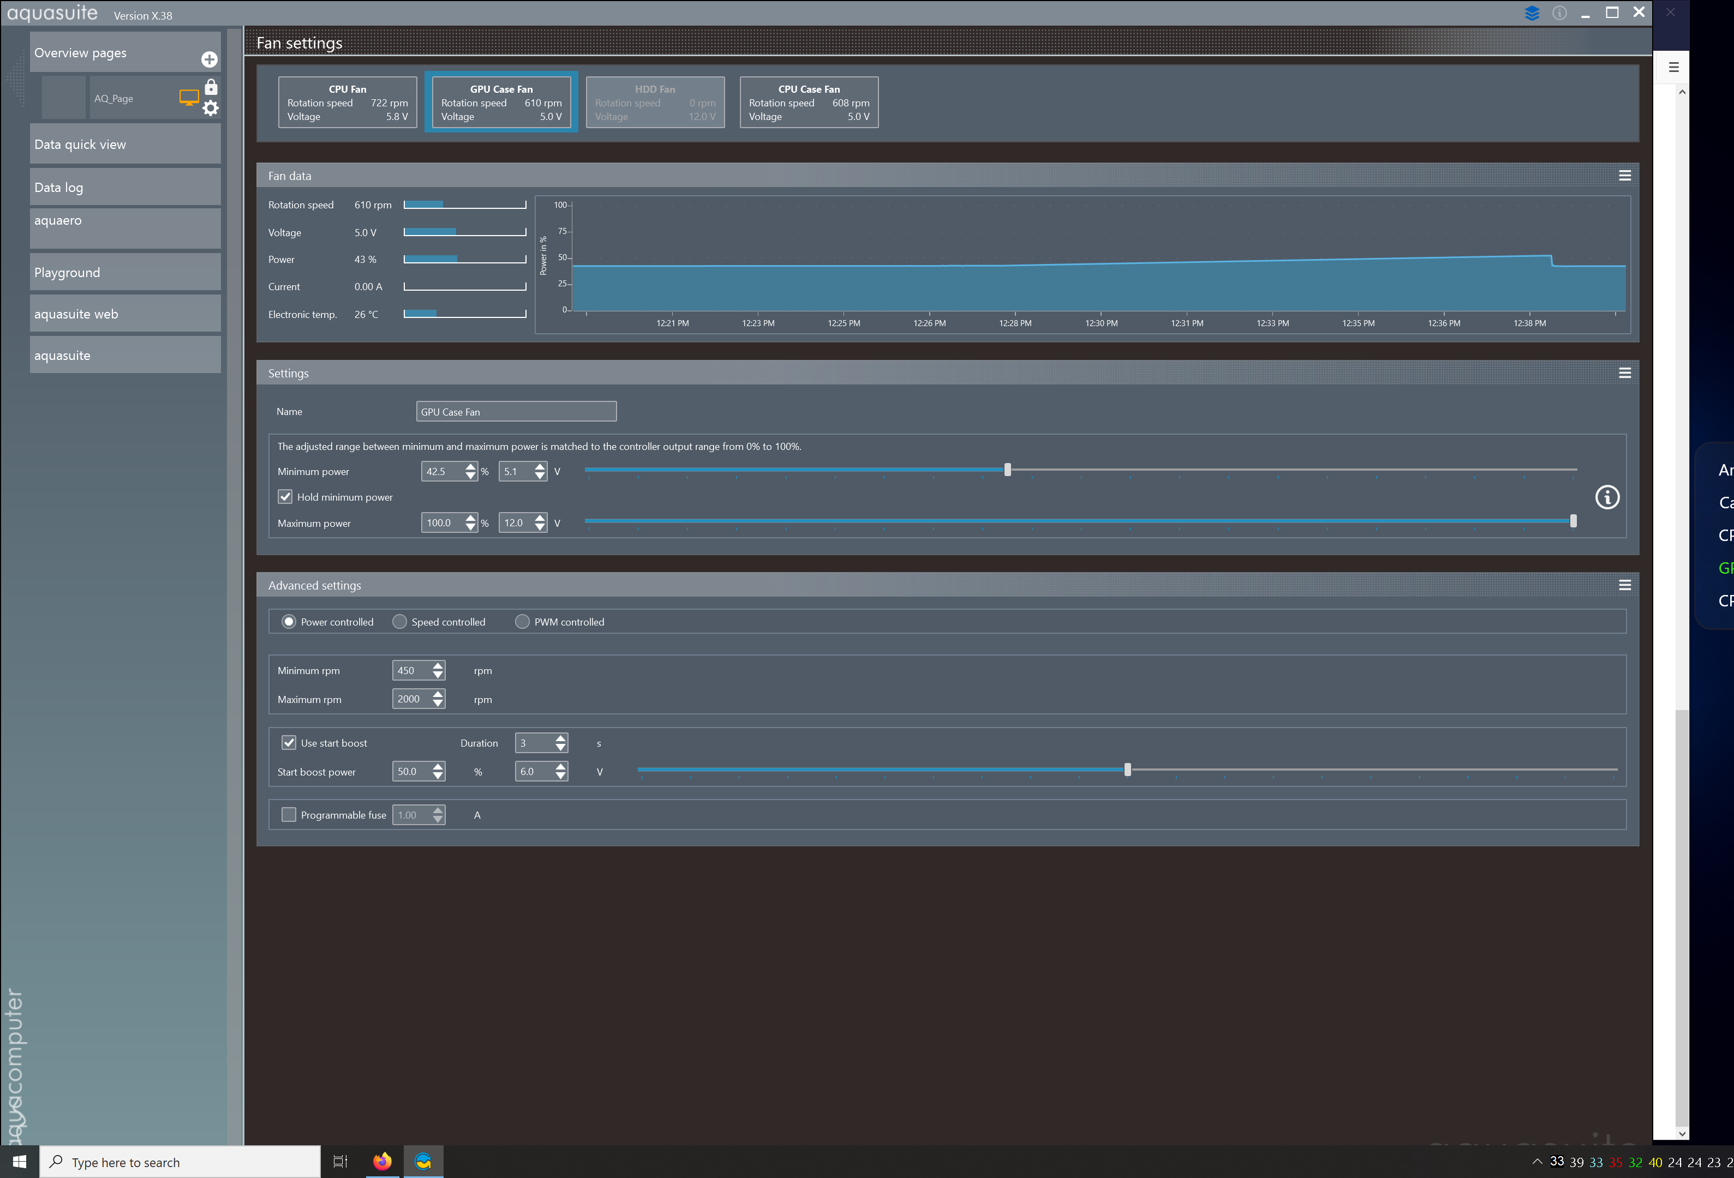The image size is (1734, 1178).
Task: Click the lock icon beside AQ_Page
Action: [211, 87]
